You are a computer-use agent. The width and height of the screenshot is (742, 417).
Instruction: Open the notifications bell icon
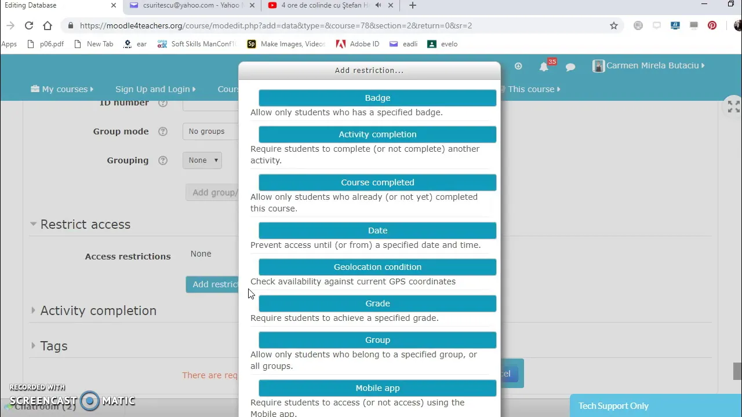[544, 67]
